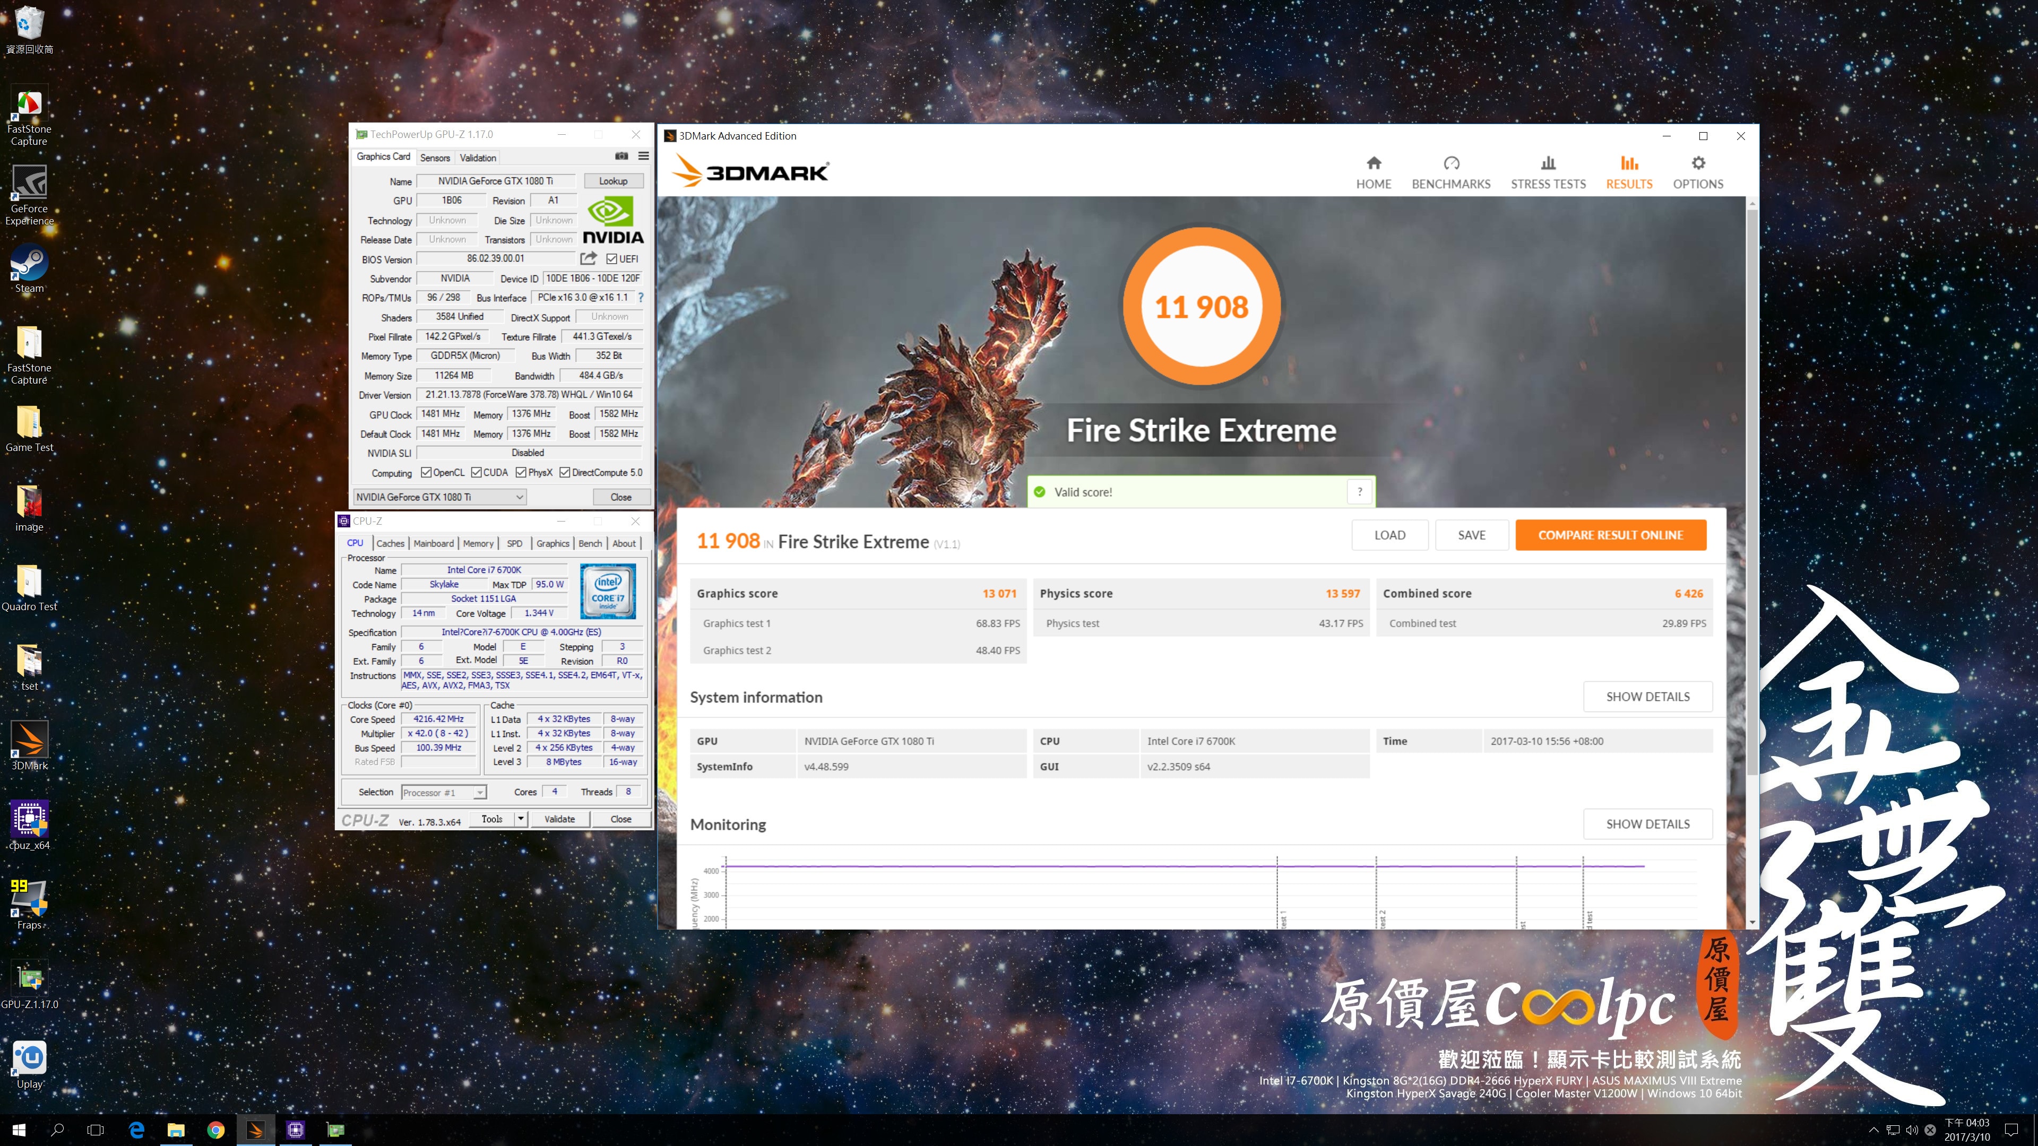
Task: Open the 3DMark desktop shortcut
Action: (29, 746)
